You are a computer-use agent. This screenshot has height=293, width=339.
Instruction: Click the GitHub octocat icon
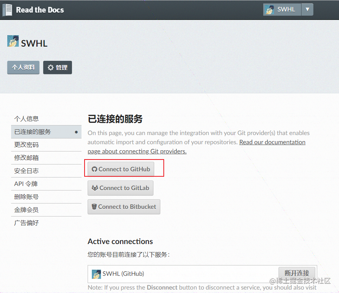94,169
